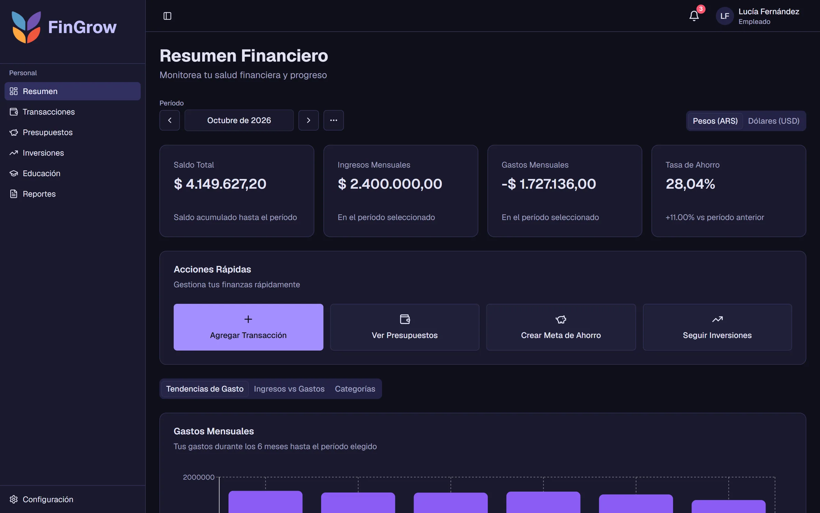Click the Ver Presupuestos button
Viewport: 820px width, 513px height.
pyautogui.click(x=405, y=327)
